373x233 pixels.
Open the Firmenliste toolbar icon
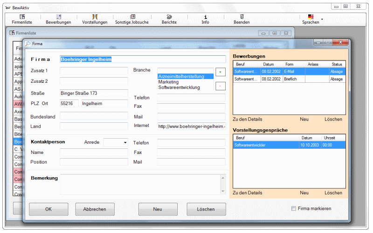(22, 17)
